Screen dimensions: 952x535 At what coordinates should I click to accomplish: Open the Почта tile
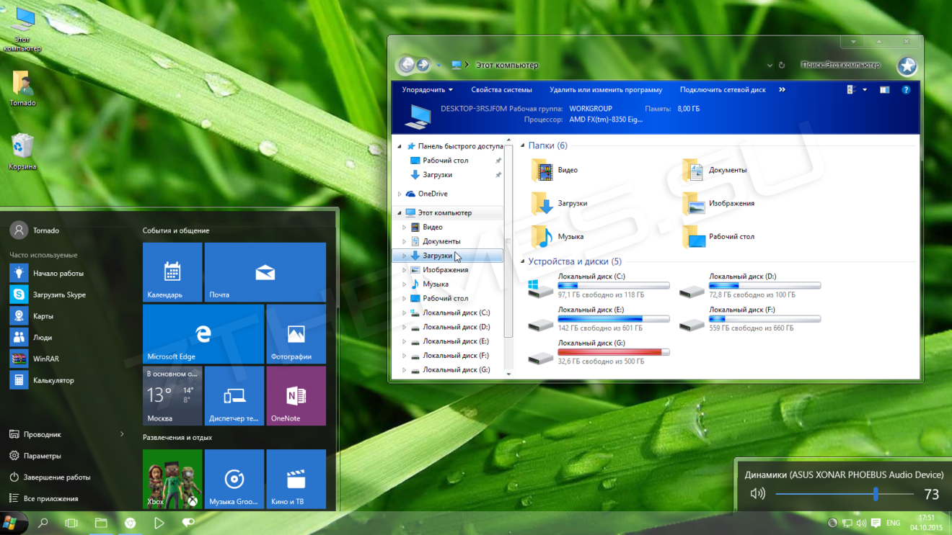[x=265, y=271]
